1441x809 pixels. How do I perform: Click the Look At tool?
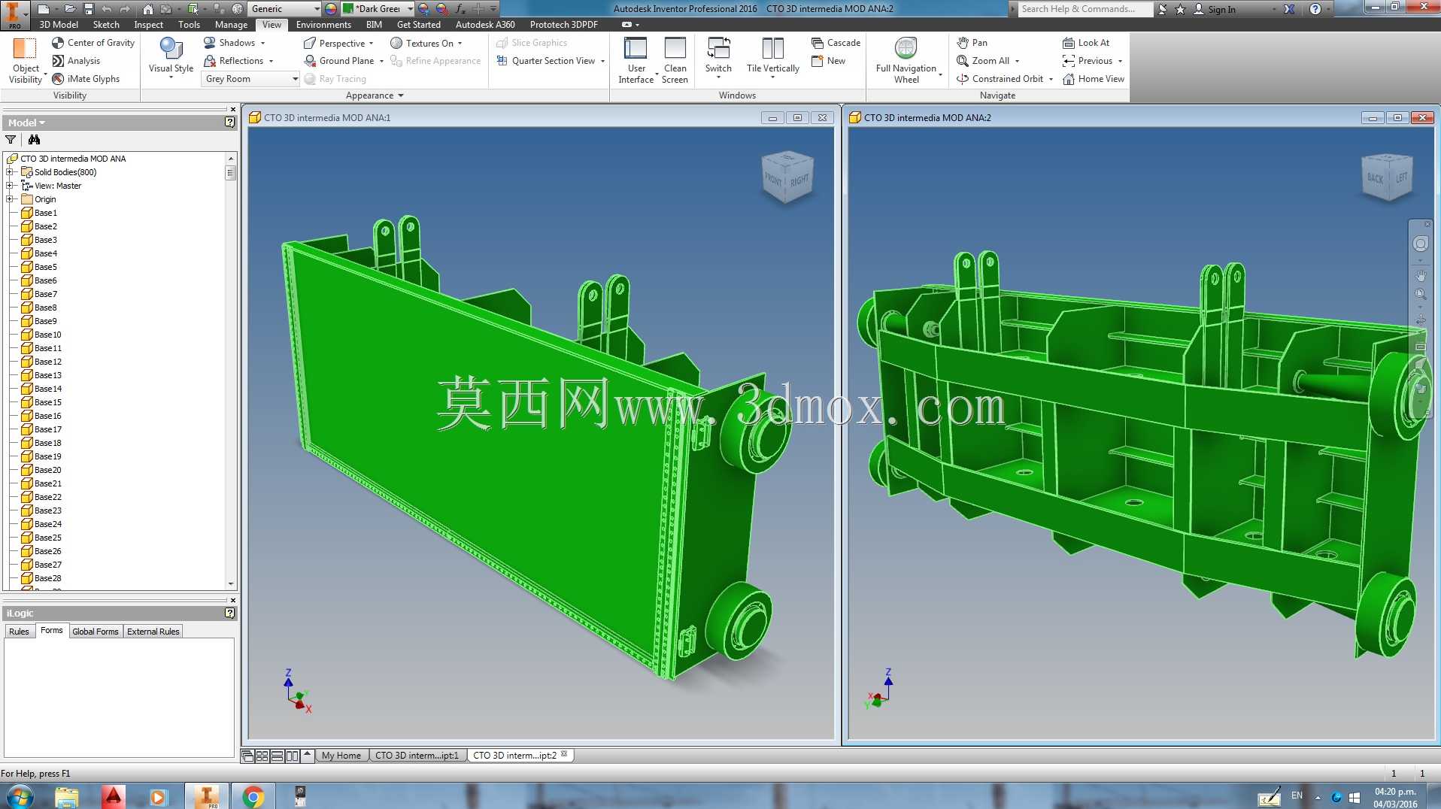(x=1085, y=43)
